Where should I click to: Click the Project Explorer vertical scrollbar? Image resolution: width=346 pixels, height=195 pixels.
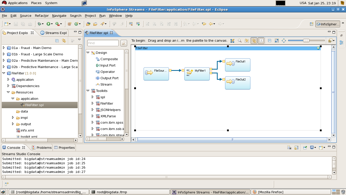pyautogui.click(x=80, y=91)
